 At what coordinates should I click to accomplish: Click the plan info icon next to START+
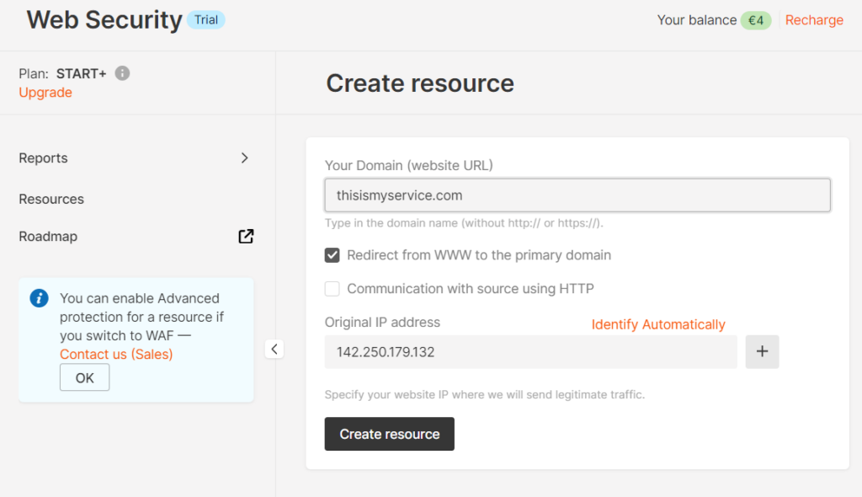122,73
